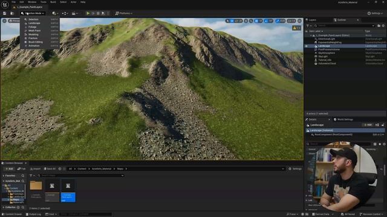Open the Blueprints toolbar dropdown
The image size is (387, 217).
pos(65,13)
